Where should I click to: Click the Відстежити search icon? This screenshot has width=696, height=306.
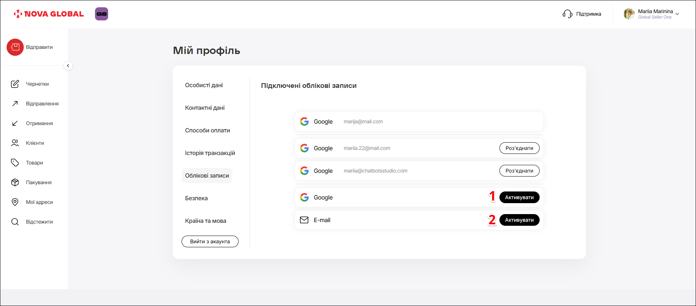click(15, 222)
